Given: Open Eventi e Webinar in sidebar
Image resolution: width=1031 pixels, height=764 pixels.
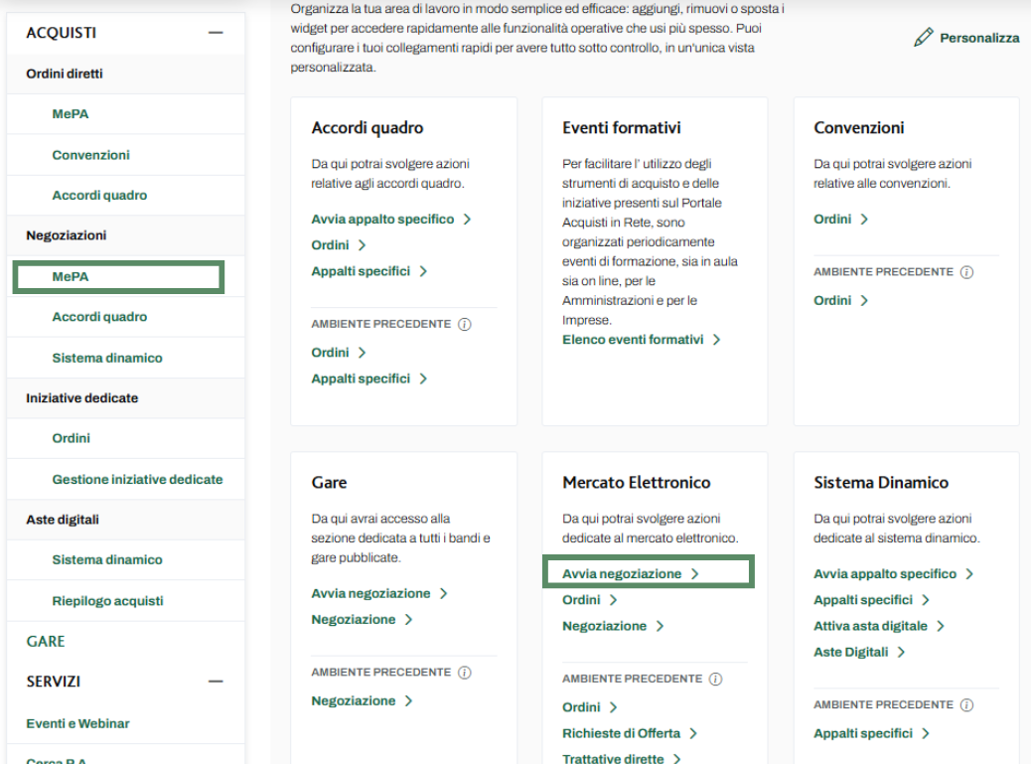Looking at the screenshot, I should (x=77, y=724).
